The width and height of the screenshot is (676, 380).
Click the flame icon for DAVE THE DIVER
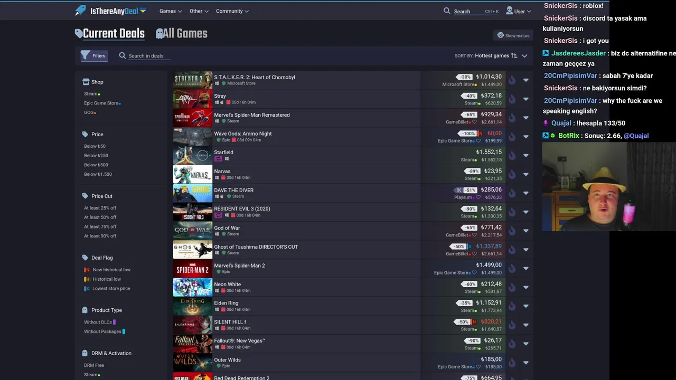tap(512, 193)
